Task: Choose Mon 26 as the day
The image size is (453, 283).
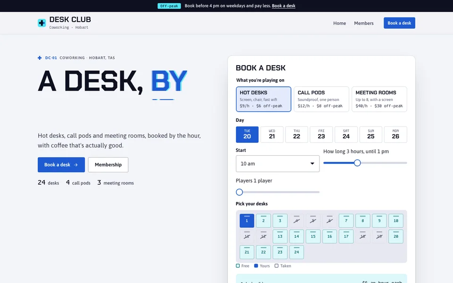Action: point(395,134)
